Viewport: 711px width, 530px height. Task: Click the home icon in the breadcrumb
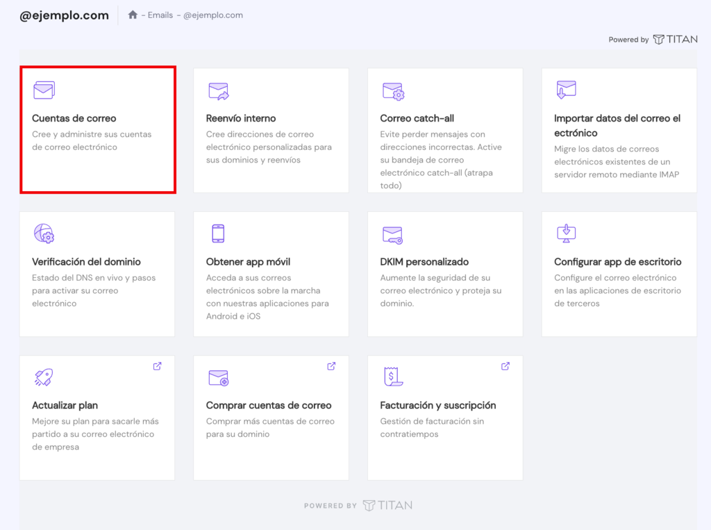coord(131,14)
